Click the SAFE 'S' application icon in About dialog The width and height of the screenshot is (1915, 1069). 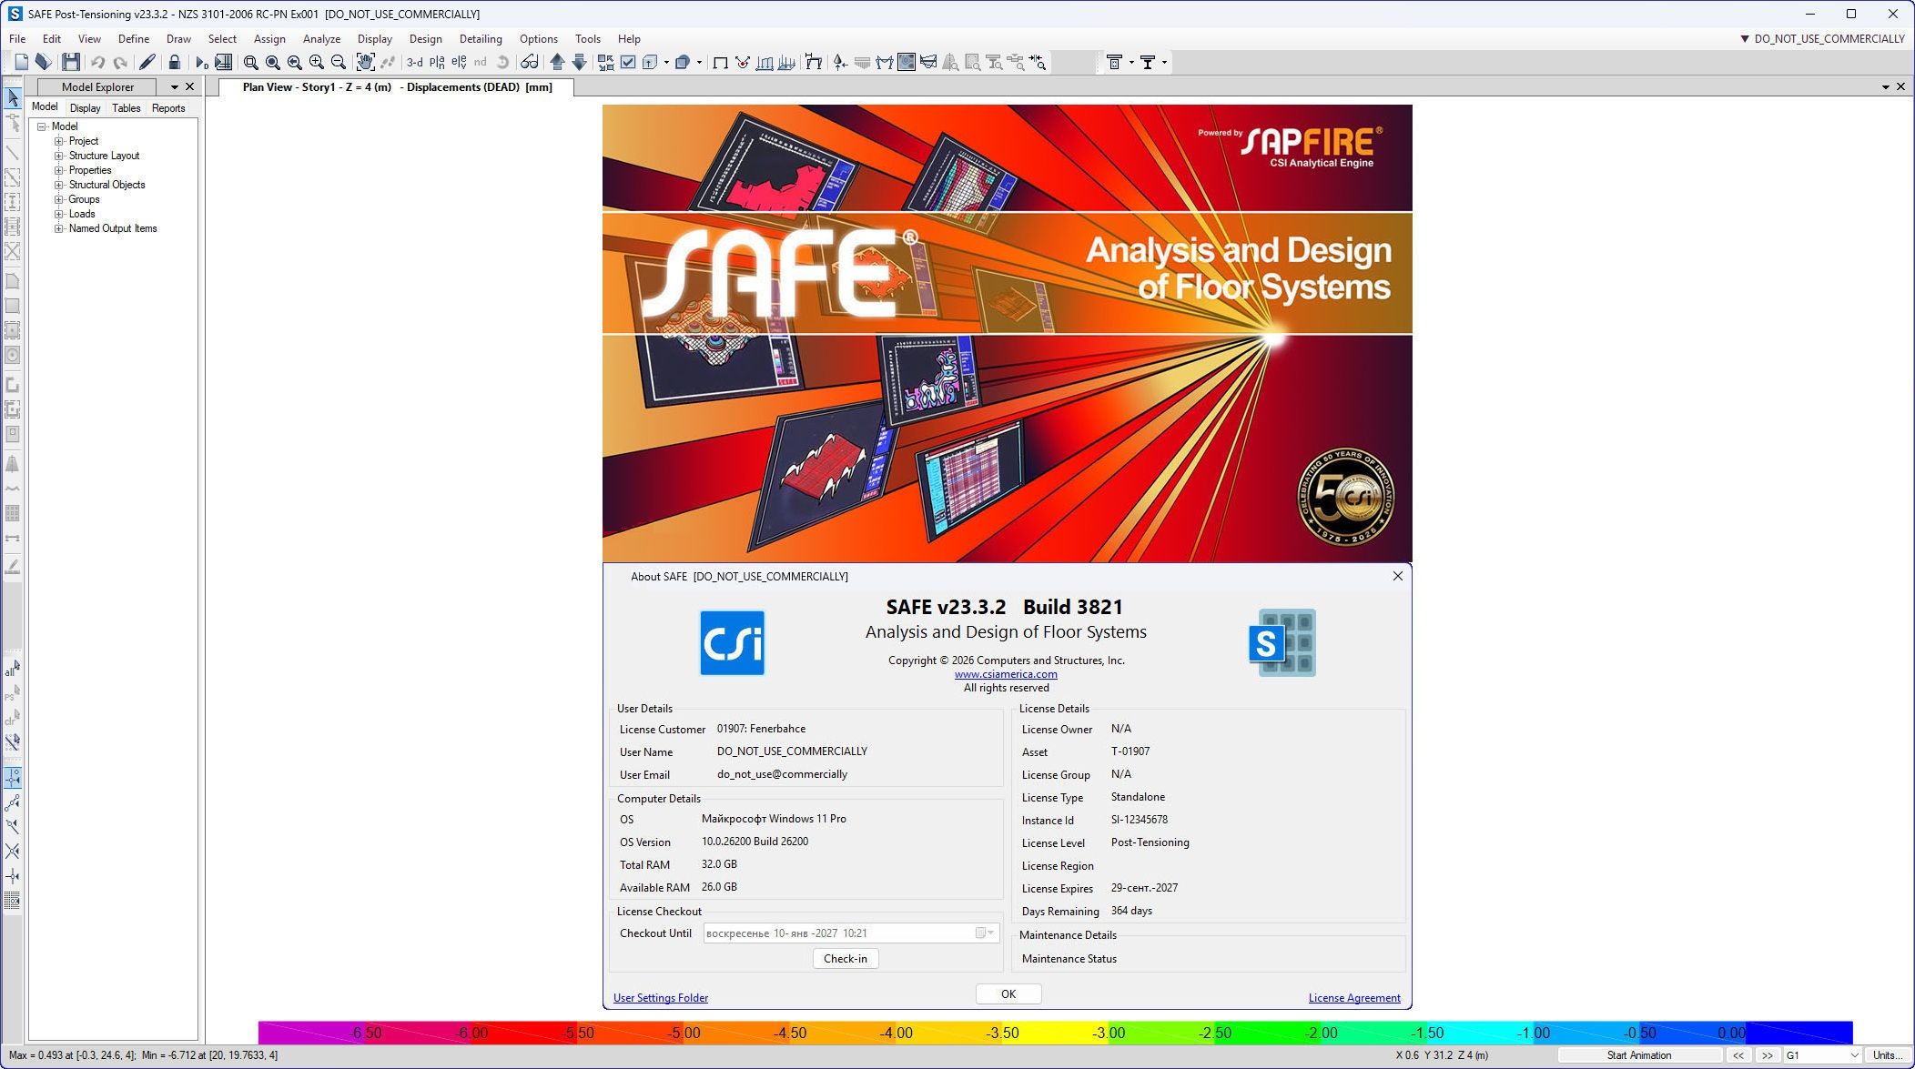[1282, 642]
